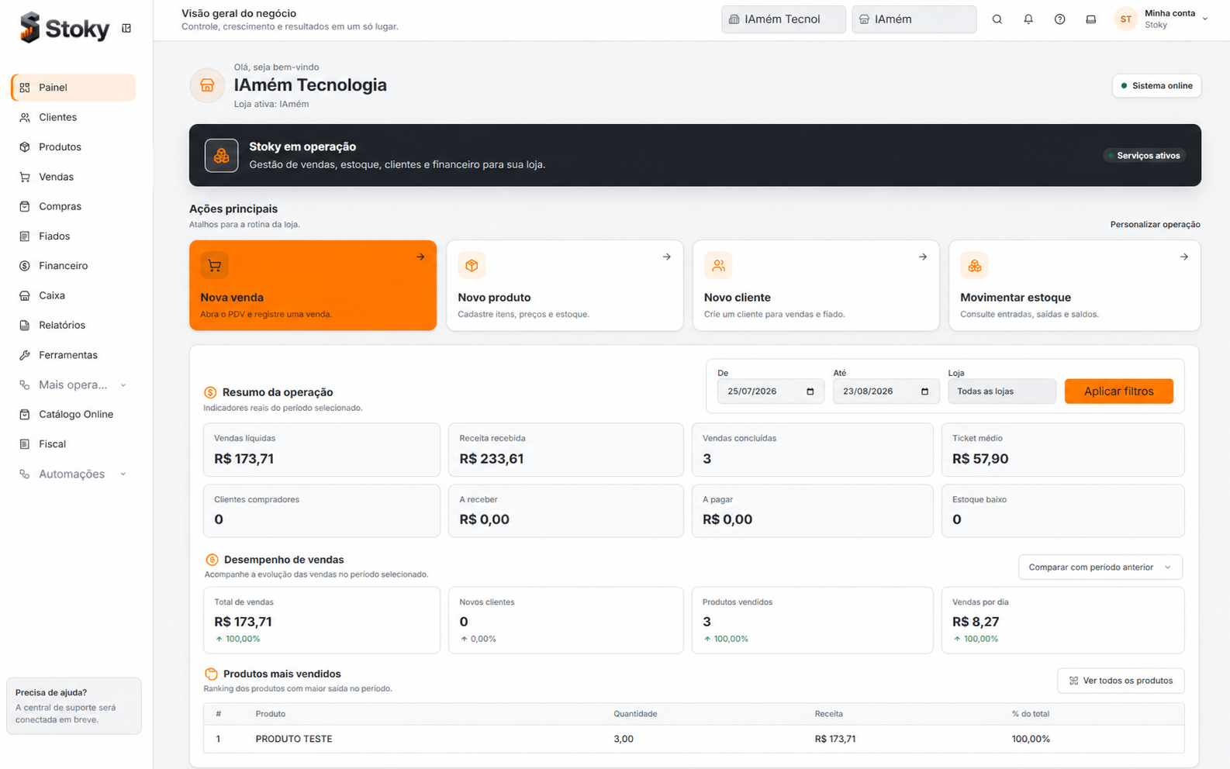Viewport: 1230px width, 769px height.
Task: Open the Novo cliente card
Action: pyautogui.click(x=816, y=285)
